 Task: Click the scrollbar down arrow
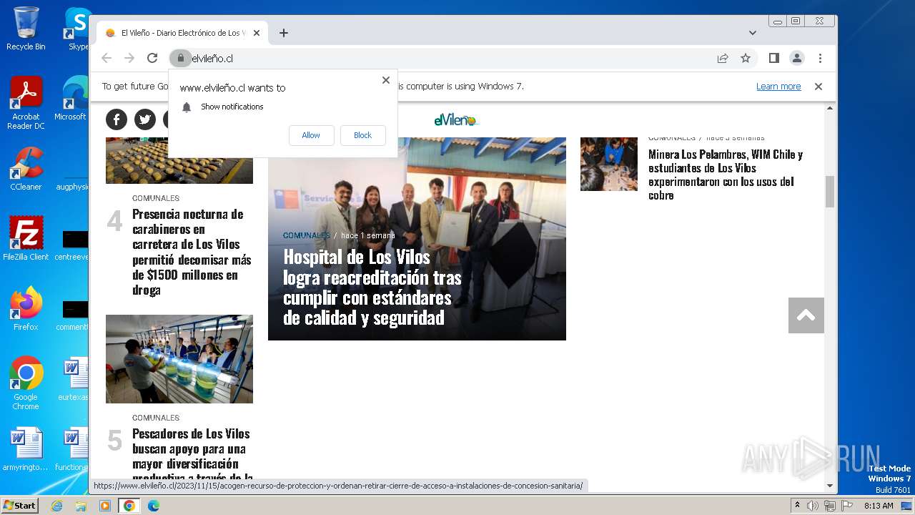pyautogui.click(x=830, y=486)
